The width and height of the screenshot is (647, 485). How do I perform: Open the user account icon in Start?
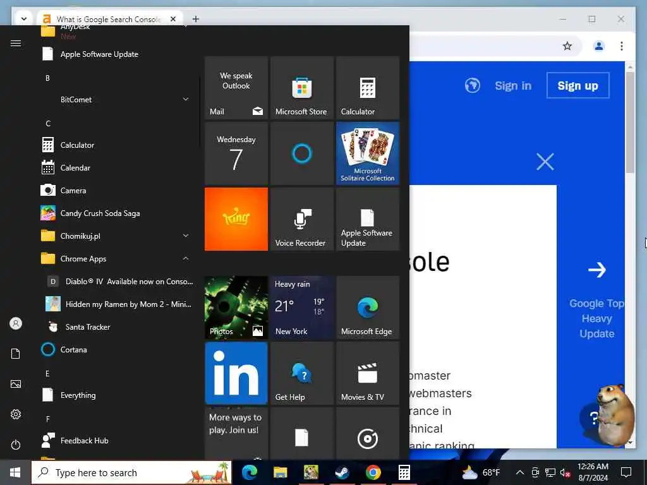16,323
